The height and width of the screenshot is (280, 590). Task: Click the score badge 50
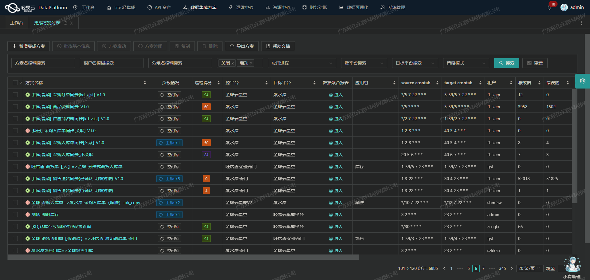[206, 143]
